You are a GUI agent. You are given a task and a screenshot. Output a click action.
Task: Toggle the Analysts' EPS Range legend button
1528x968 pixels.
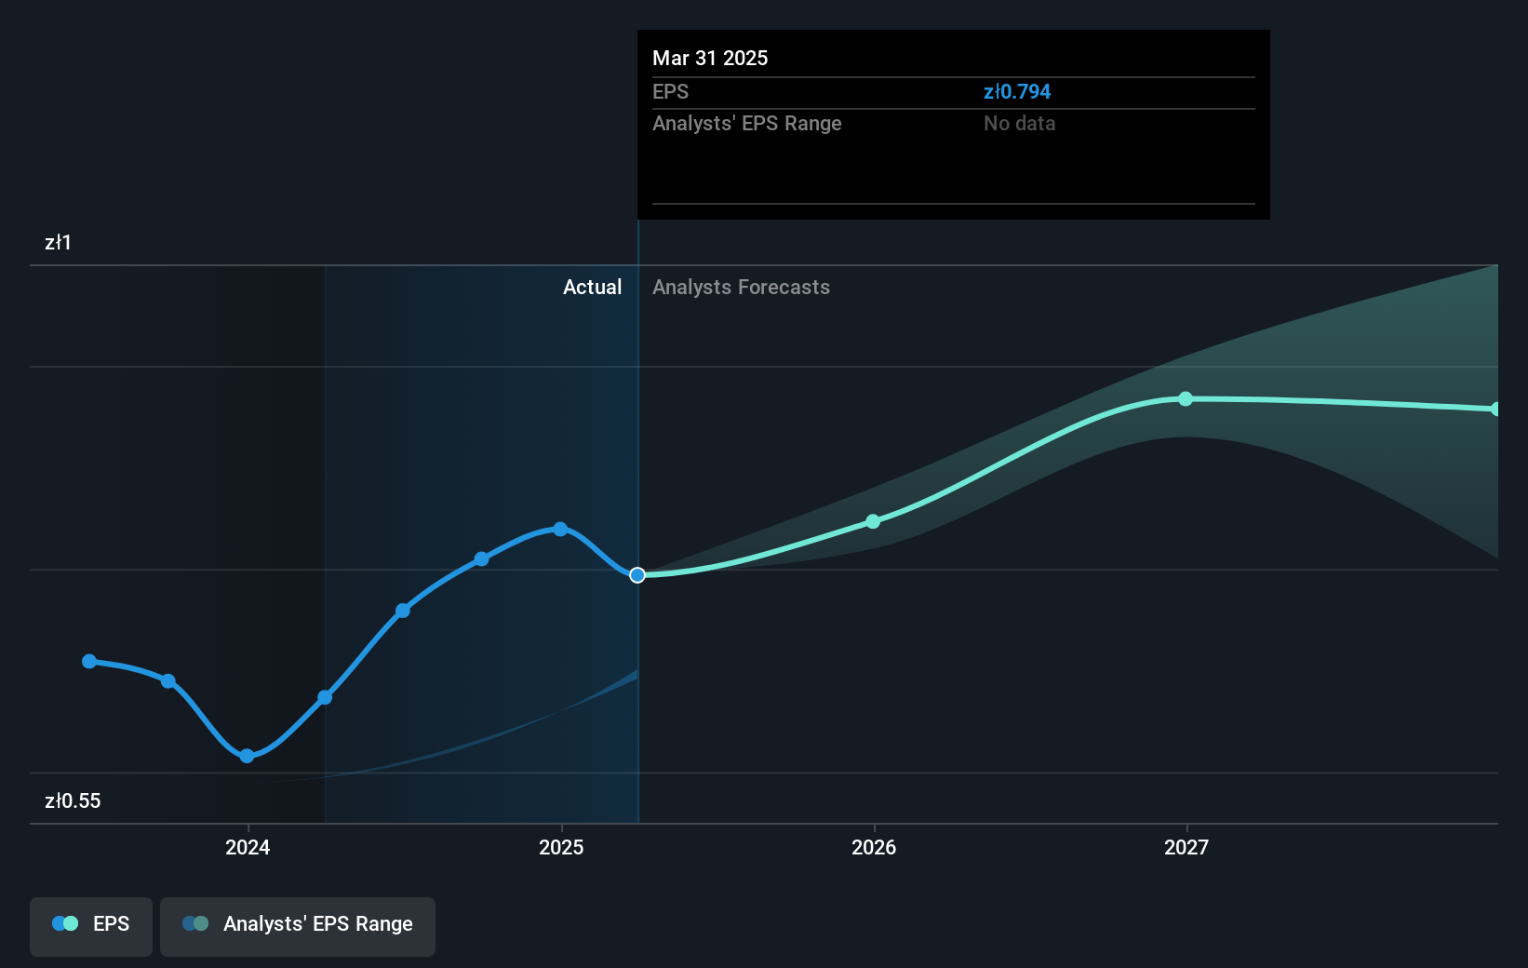point(298,926)
